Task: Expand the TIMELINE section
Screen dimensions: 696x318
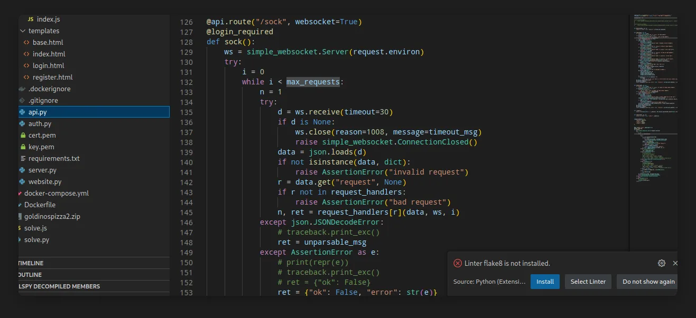Action: coord(94,263)
